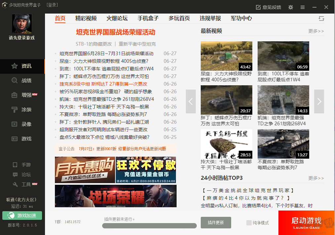The image size is (335, 235).
Task: Click the plugin update progress bar
Action: [149, 226]
